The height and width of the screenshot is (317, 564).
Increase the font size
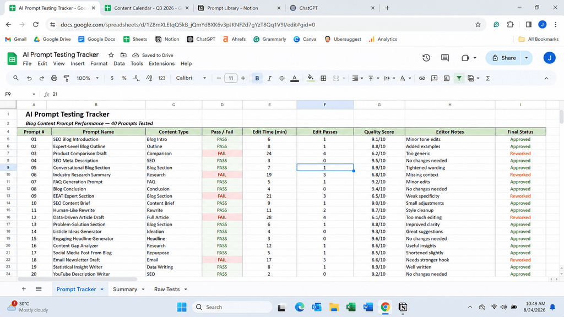(x=243, y=78)
